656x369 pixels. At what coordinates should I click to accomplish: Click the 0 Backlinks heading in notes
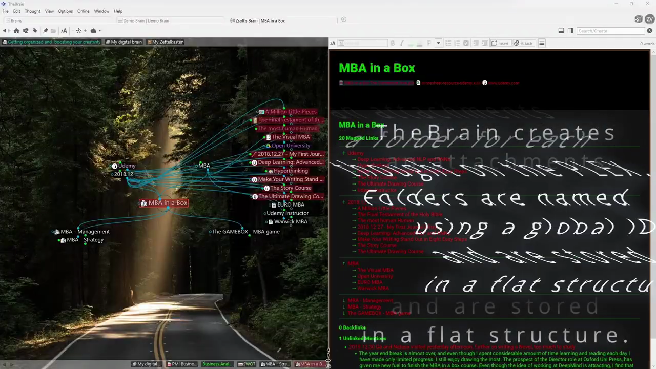[x=352, y=327]
